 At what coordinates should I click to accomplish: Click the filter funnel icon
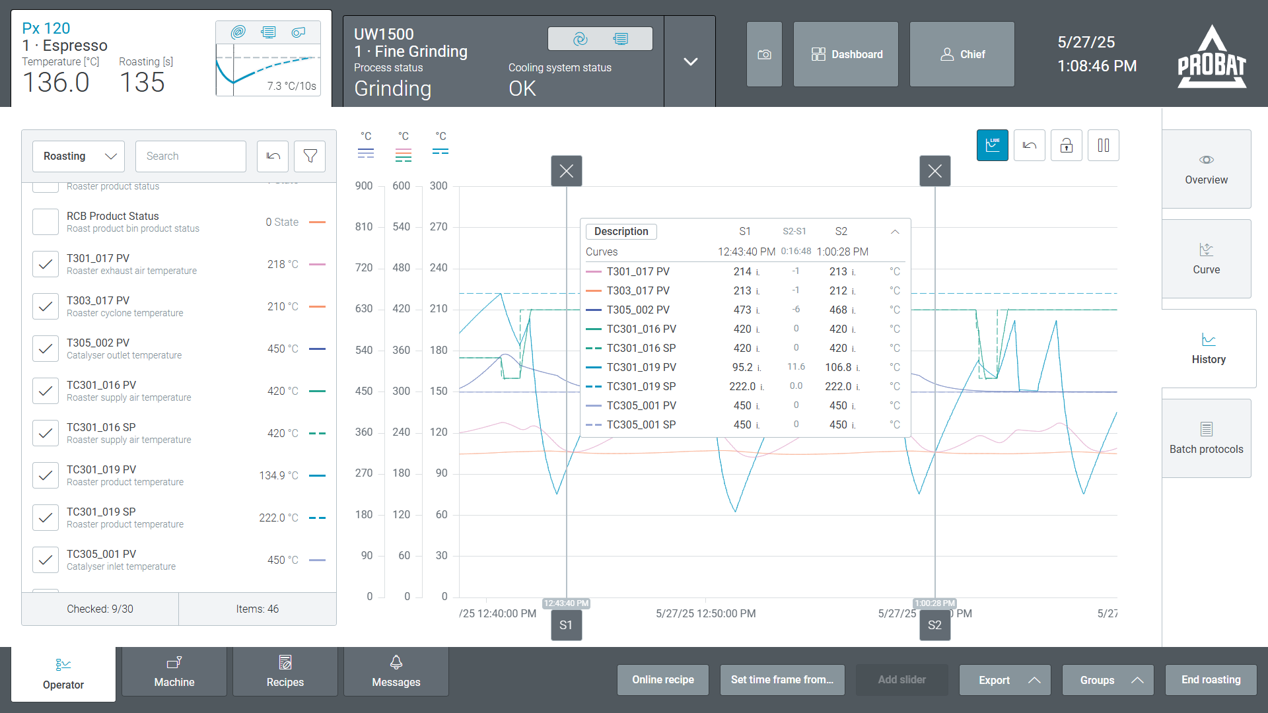click(x=310, y=156)
